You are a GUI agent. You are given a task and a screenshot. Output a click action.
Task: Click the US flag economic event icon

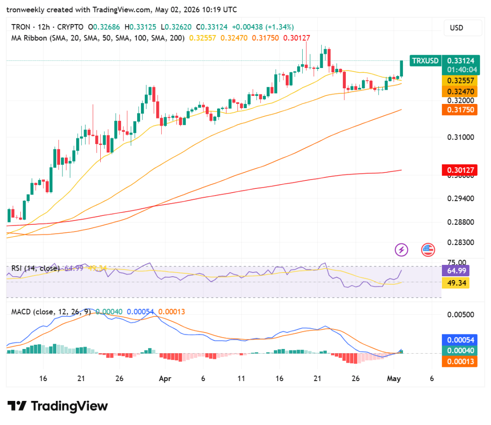click(x=428, y=250)
